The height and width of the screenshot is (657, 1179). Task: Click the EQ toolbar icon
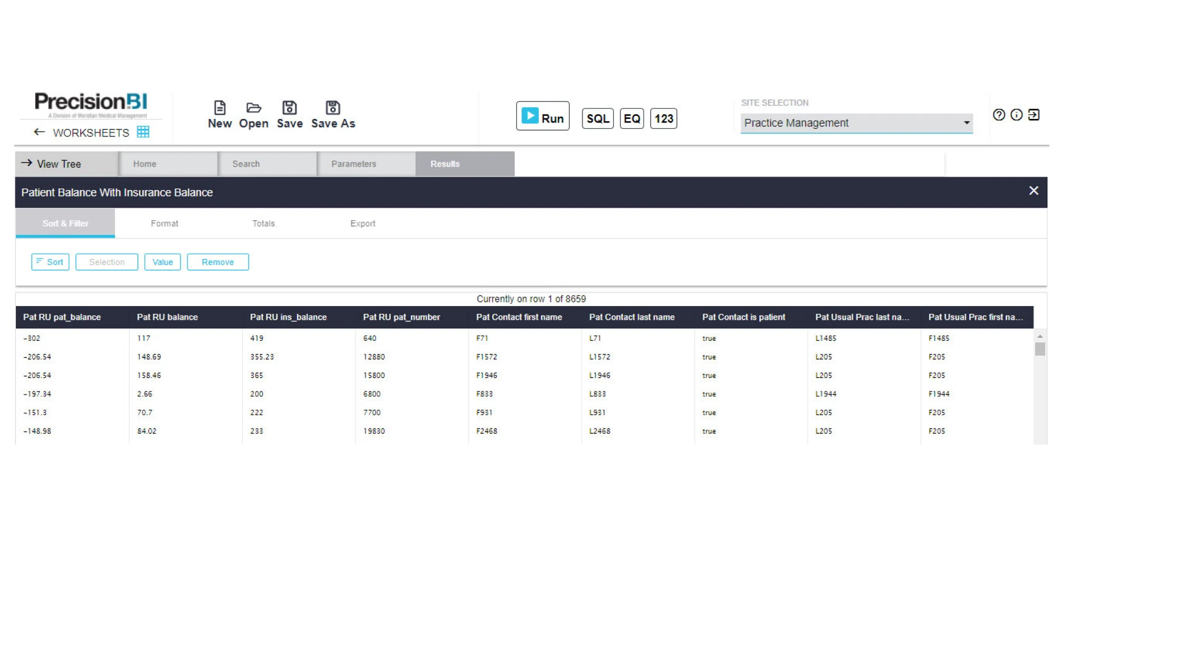631,118
